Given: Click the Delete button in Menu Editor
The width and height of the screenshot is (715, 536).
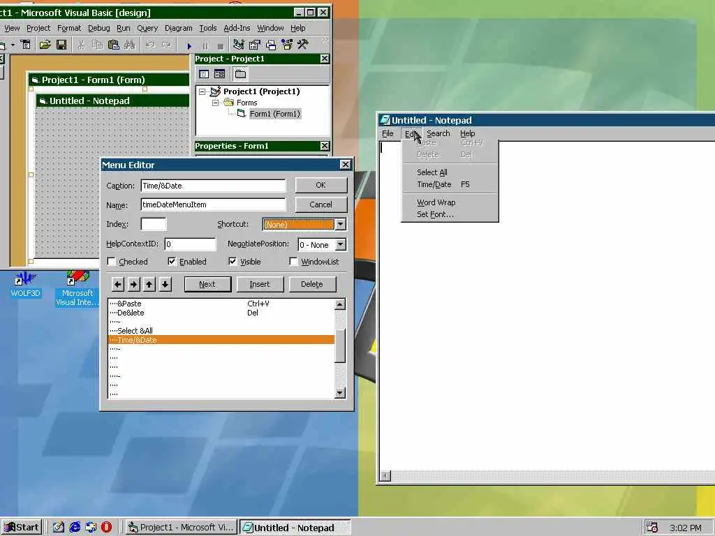Looking at the screenshot, I should 312,285.
